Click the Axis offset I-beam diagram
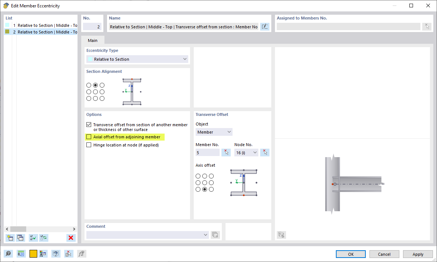 [244, 183]
